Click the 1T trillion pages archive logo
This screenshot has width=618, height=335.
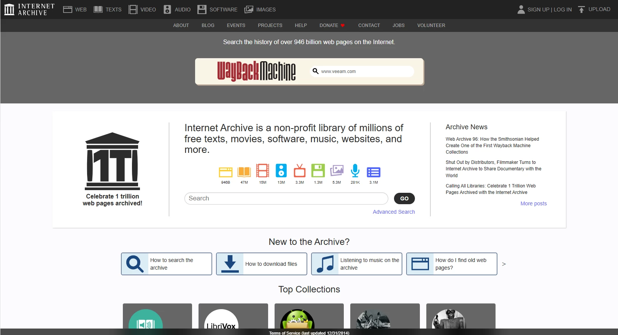pos(113,161)
